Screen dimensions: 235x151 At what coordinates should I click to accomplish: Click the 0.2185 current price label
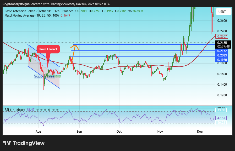point(222,43)
